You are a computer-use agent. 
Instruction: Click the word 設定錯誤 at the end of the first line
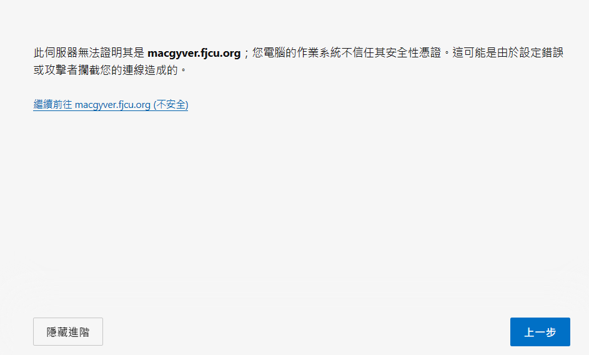pos(542,53)
